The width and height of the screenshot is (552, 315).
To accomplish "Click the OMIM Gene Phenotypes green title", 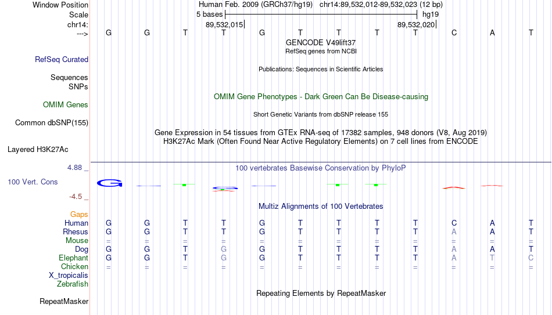I will [x=321, y=97].
